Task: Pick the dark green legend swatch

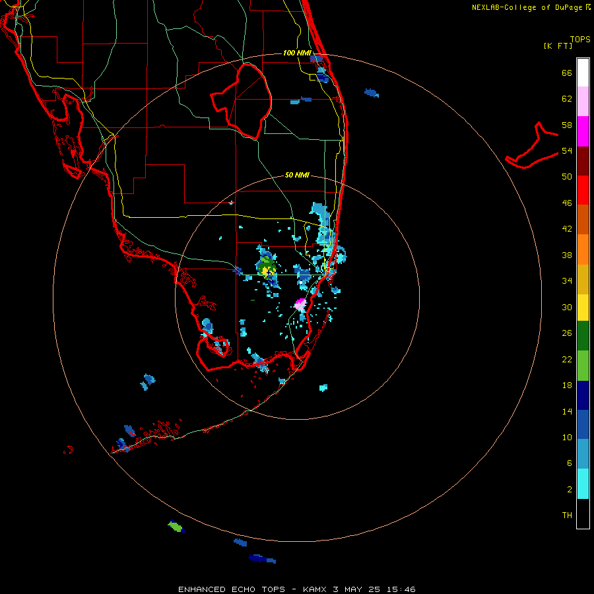Action: pos(583,336)
